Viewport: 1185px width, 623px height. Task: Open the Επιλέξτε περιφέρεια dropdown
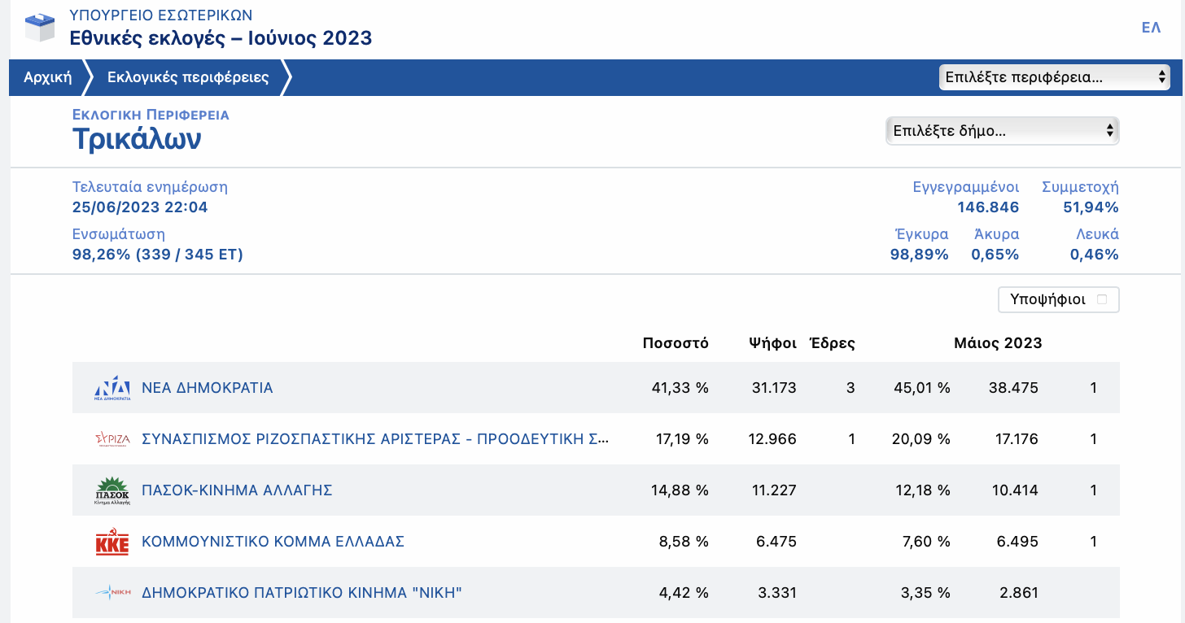(1055, 78)
